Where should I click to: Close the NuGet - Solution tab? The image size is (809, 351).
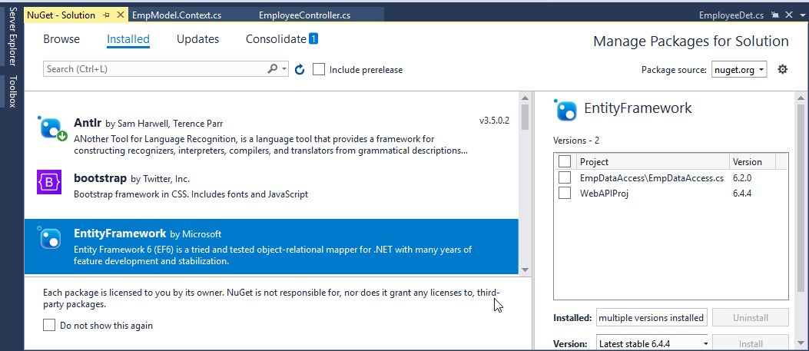pos(120,15)
